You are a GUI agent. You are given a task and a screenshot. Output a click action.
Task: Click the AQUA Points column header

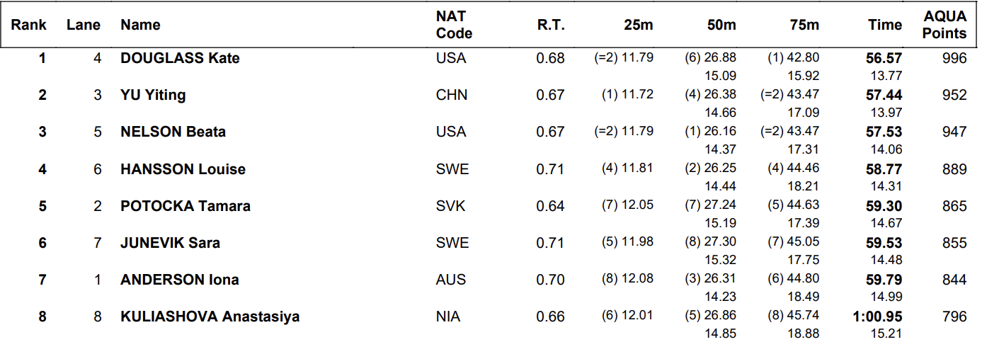click(944, 25)
